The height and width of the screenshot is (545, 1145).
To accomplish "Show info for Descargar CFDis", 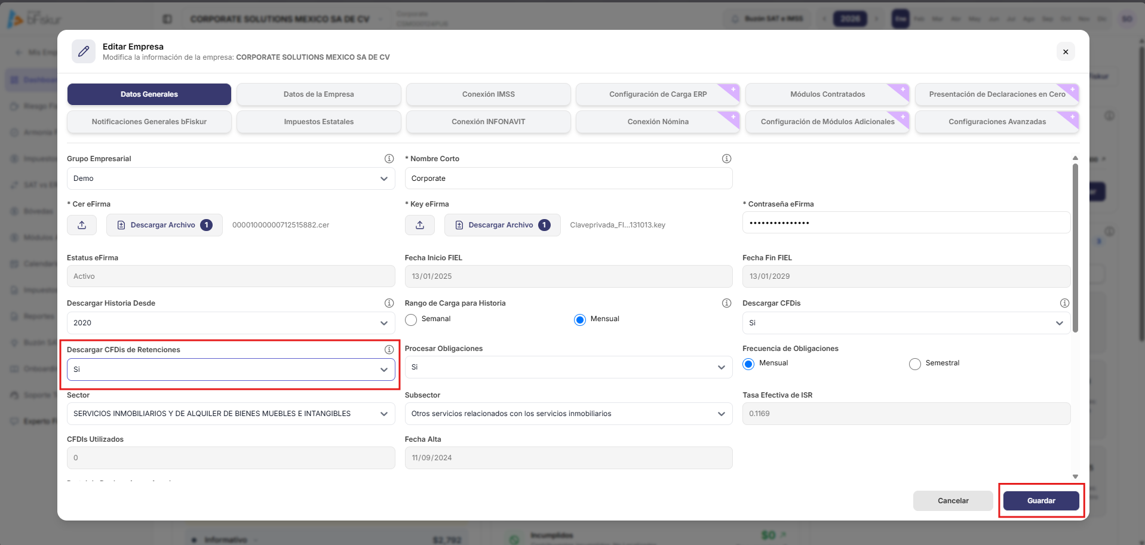I will (1064, 303).
